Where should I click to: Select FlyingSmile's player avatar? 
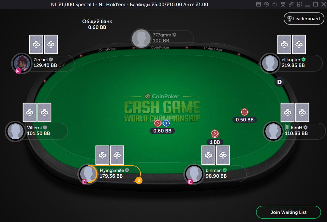click(88, 174)
